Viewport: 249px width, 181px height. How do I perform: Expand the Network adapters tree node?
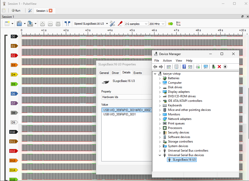coord(160,119)
